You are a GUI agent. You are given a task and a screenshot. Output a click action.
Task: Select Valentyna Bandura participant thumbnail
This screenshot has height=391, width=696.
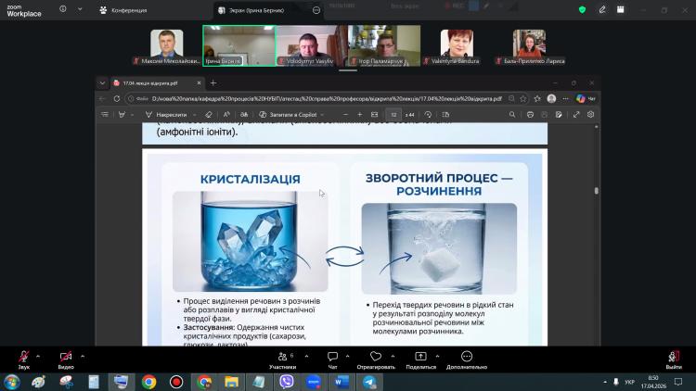click(x=457, y=45)
